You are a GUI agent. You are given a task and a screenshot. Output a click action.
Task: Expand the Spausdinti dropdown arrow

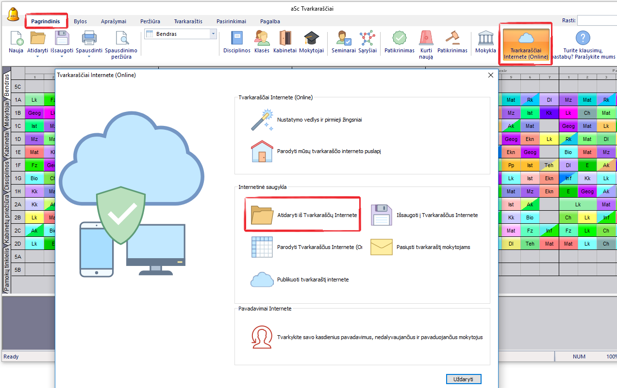89,56
